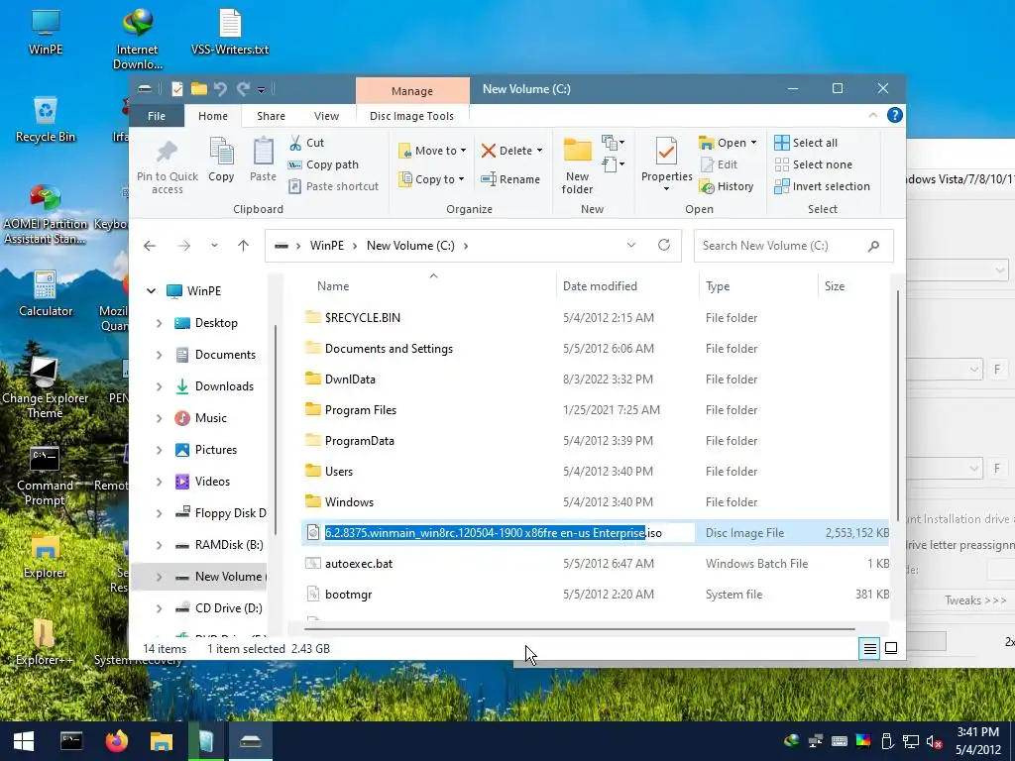This screenshot has height=761, width=1015.
Task: Sort by the Type column header
Action: (718, 286)
